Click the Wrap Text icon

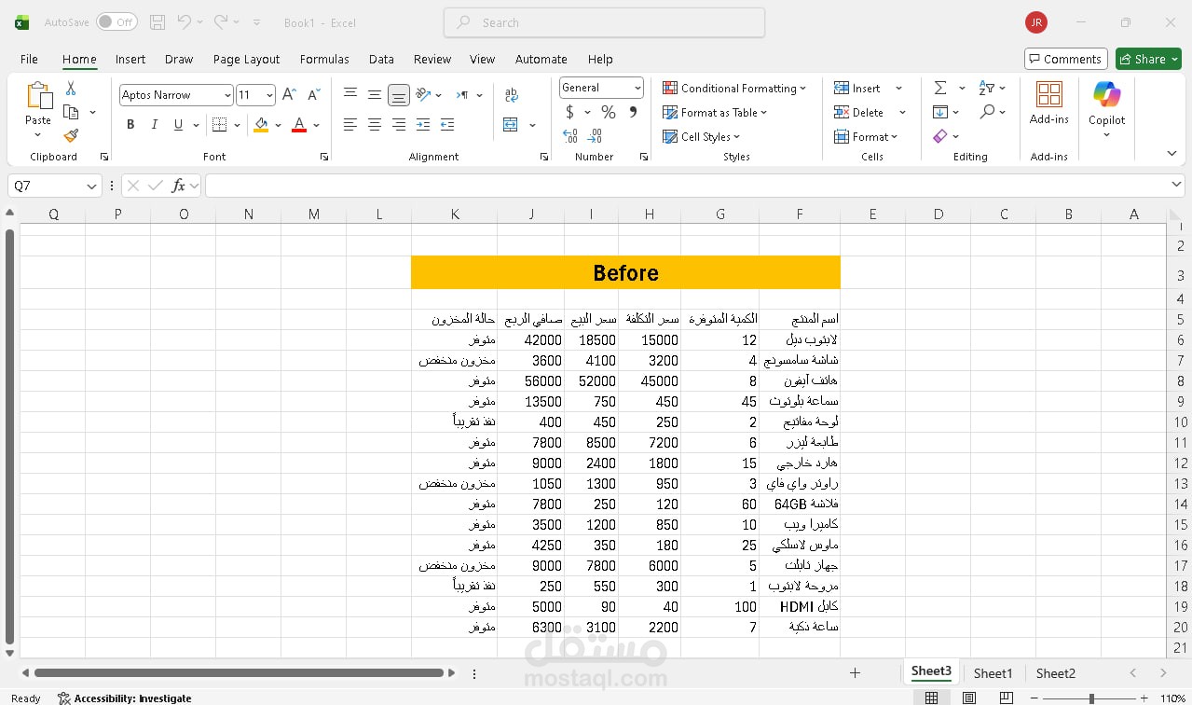511,94
